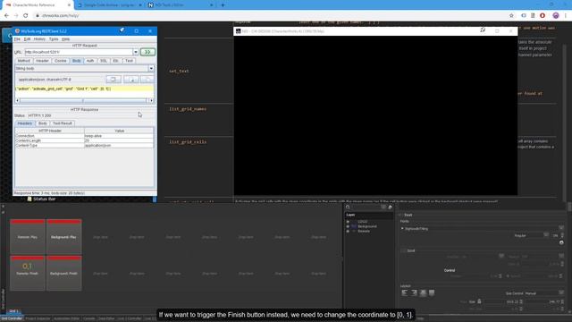The width and height of the screenshot is (572, 322).
Task: Toggle visibility of the LOGO layer
Action: pyautogui.click(x=348, y=222)
